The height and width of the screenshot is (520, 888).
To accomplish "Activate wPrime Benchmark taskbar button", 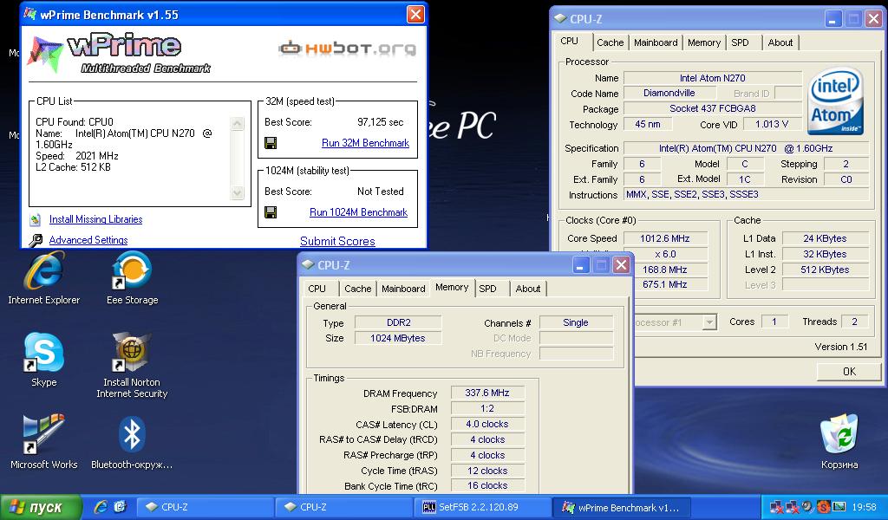I will [622, 507].
